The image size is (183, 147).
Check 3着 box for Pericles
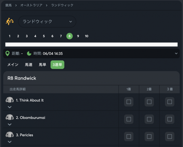170,137
